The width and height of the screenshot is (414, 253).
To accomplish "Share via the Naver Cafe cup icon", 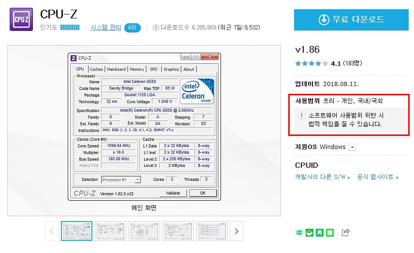I will pyautogui.click(x=310, y=232).
